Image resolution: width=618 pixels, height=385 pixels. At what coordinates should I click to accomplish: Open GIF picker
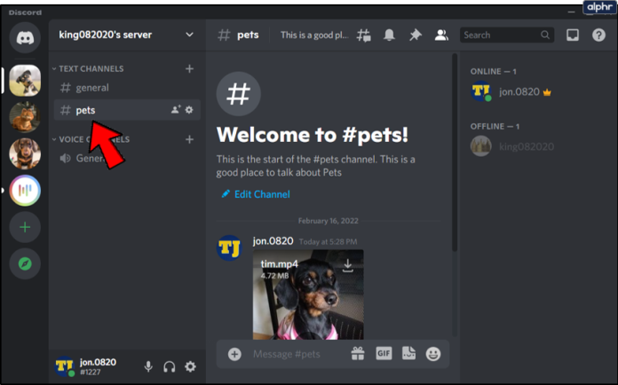pyautogui.click(x=384, y=353)
